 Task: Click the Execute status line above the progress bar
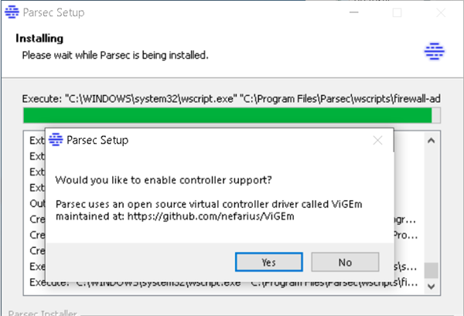point(224,98)
